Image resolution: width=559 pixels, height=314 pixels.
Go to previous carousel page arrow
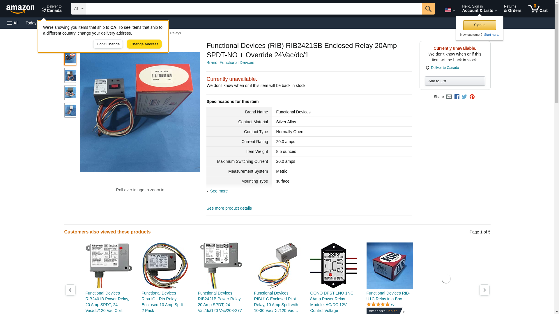70,290
